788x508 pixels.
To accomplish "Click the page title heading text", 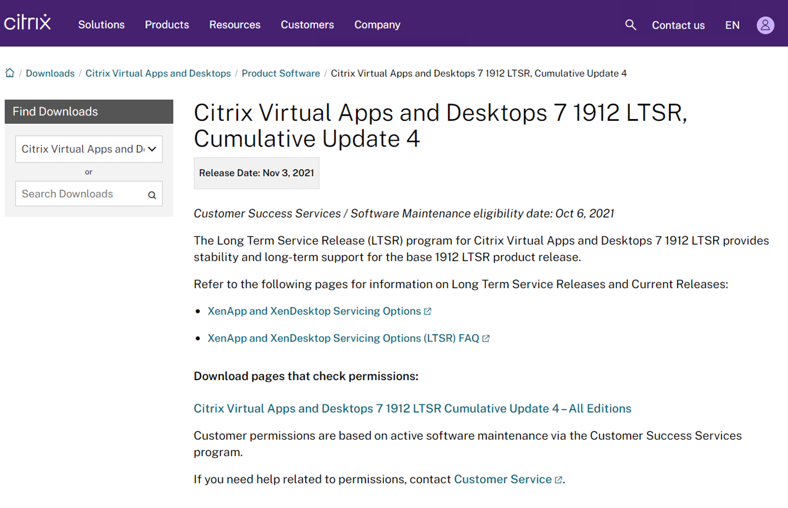I will [x=440, y=126].
